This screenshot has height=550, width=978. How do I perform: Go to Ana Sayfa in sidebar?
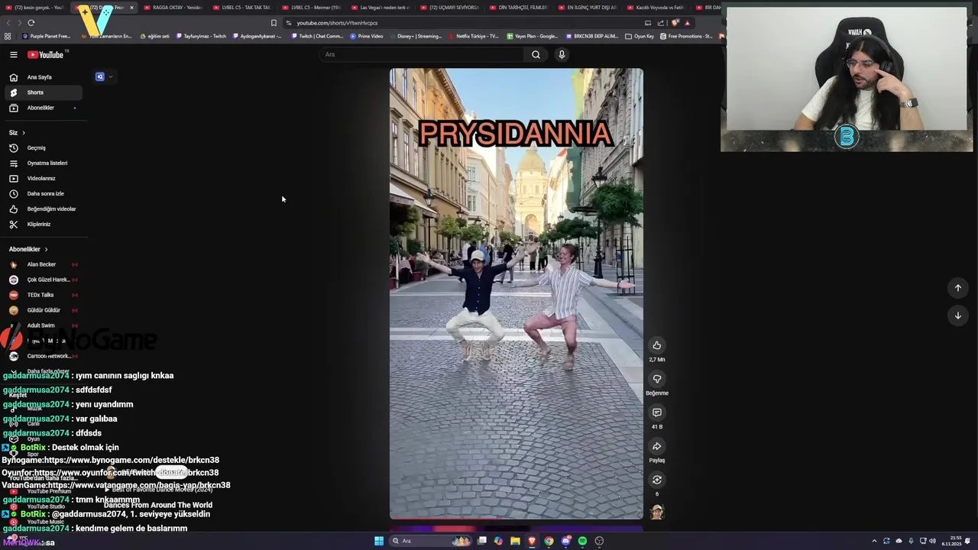pyautogui.click(x=43, y=77)
